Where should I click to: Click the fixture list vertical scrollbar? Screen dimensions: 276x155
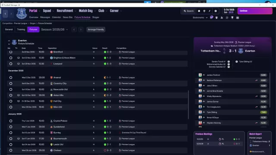coord(188,105)
